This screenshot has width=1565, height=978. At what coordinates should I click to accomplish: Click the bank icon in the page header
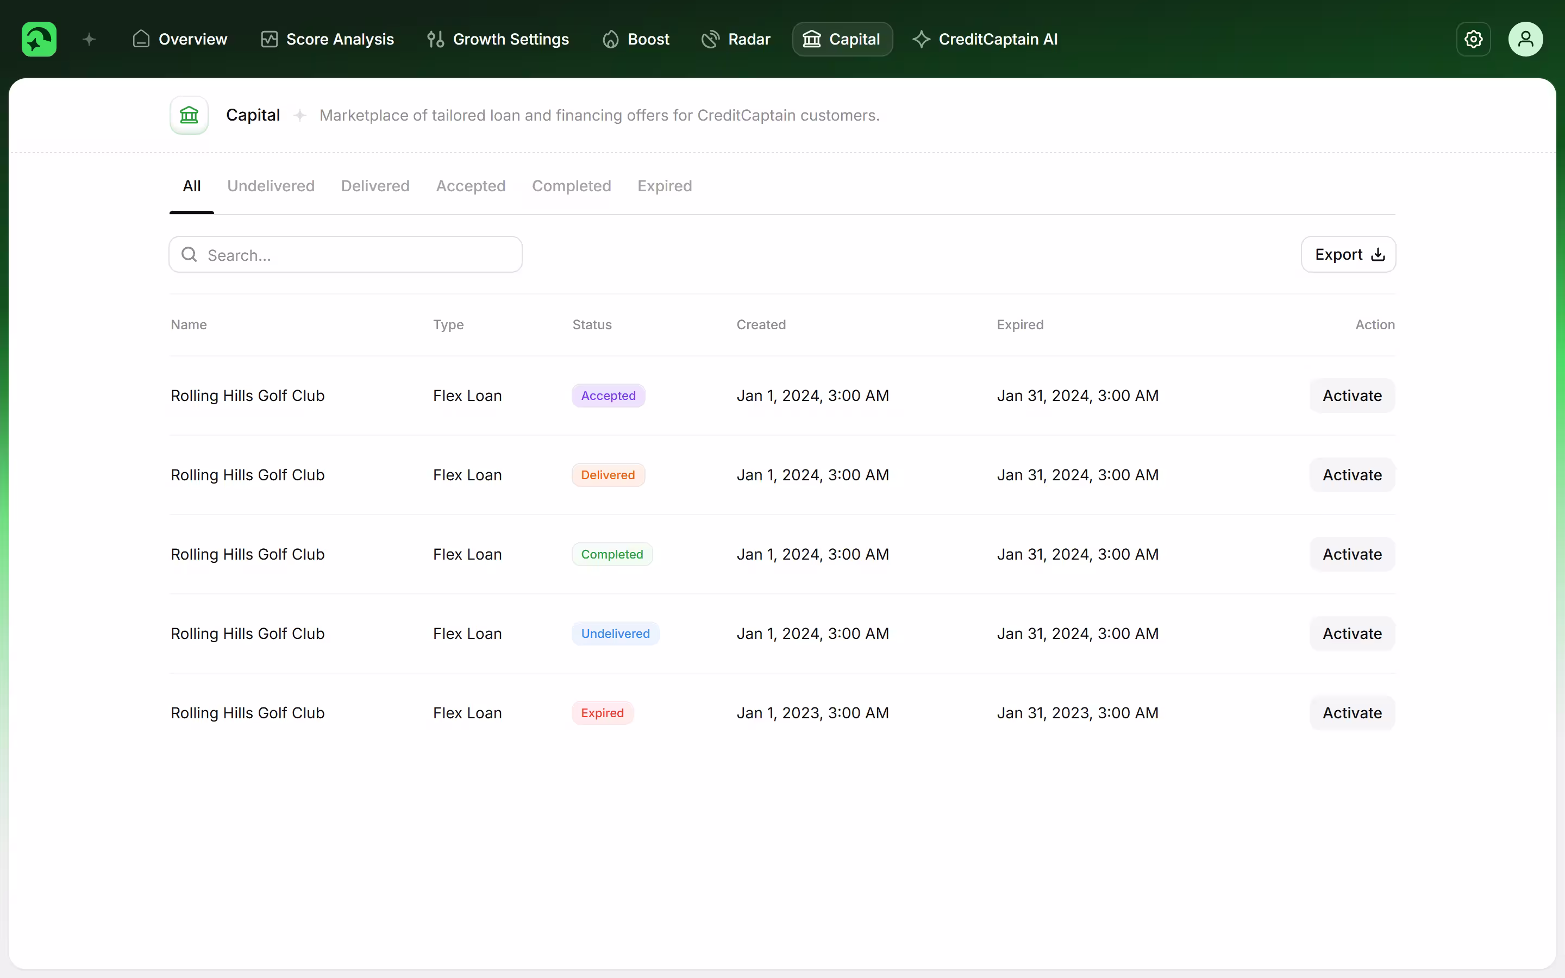coord(189,115)
